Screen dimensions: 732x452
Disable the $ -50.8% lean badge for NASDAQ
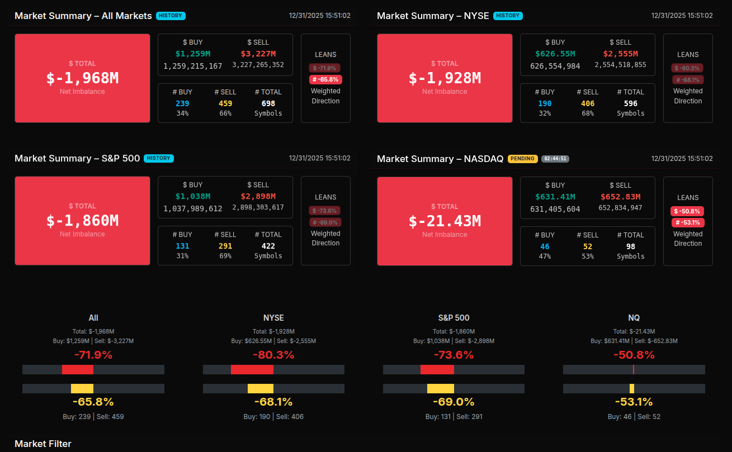click(x=687, y=211)
